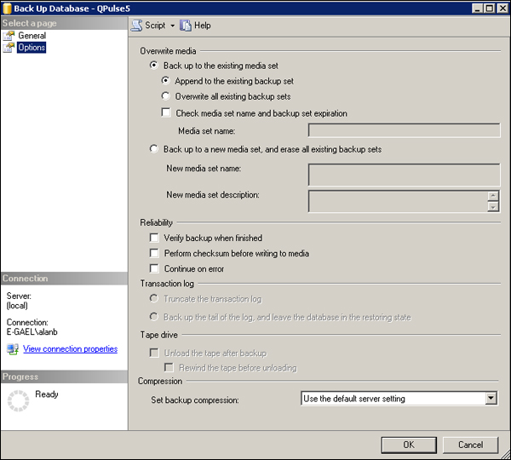Select Truncate the transaction log option
Viewport: 511px width, 460px height.
pyautogui.click(x=154, y=298)
